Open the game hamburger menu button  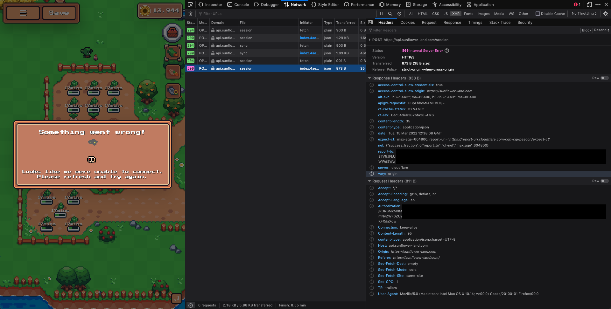(x=23, y=13)
